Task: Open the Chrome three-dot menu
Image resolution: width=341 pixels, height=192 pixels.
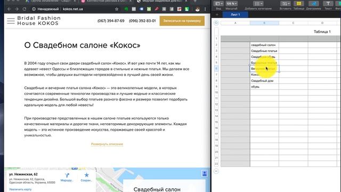Action: click(205, 9)
